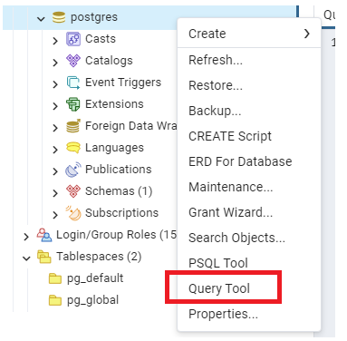Image resolution: width=347 pixels, height=341 pixels.
Task: Click the Schemas node icon
Action: pyautogui.click(x=73, y=191)
